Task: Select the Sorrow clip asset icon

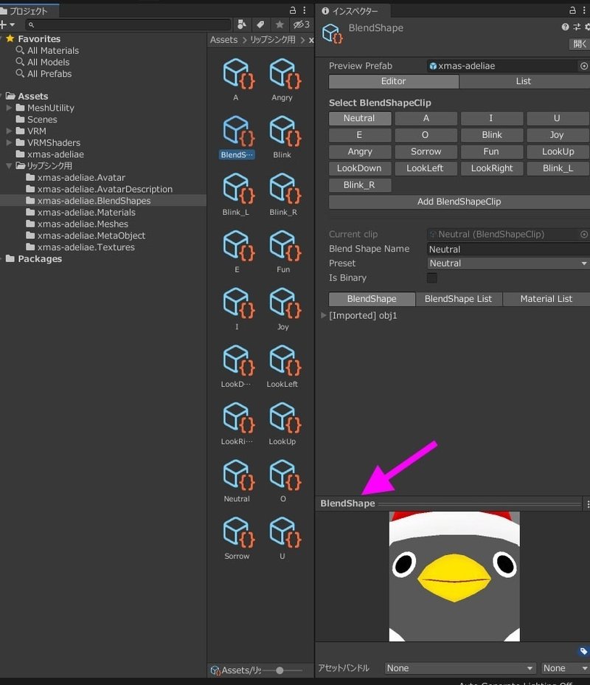Action: coord(238,532)
